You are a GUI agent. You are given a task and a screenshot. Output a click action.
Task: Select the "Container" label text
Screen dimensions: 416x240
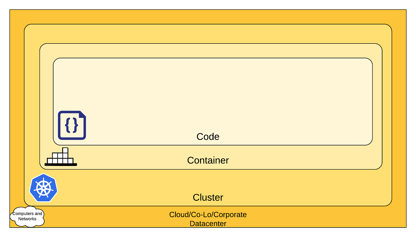tap(208, 160)
